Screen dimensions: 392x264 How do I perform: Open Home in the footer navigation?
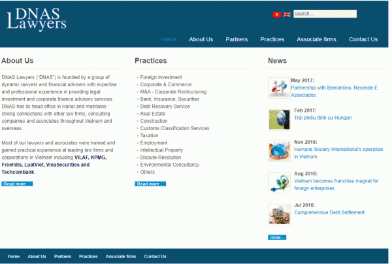(14, 256)
